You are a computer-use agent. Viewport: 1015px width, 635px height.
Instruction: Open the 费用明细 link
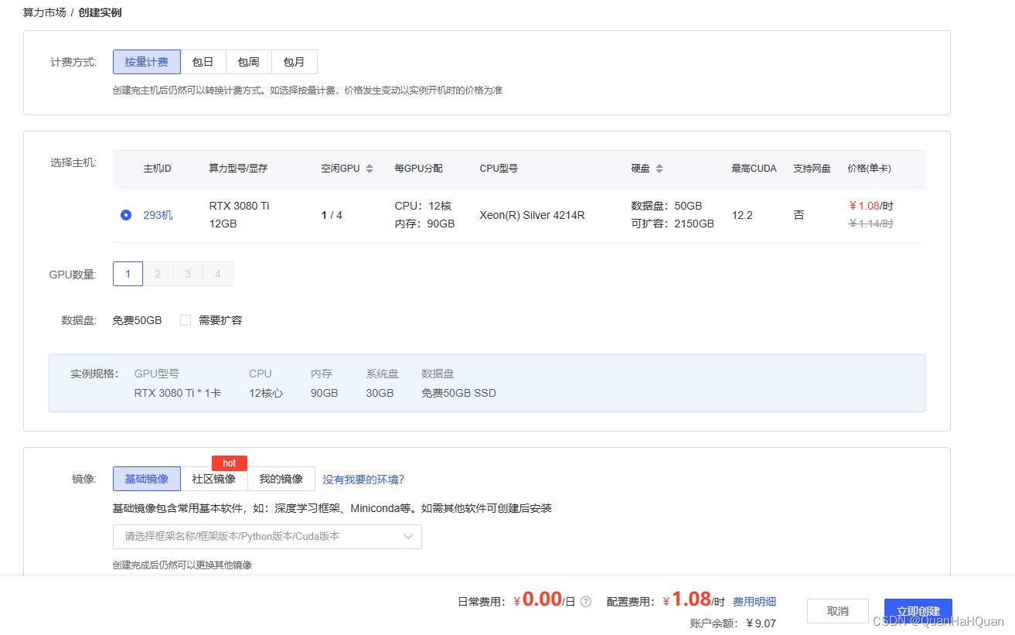point(754,602)
